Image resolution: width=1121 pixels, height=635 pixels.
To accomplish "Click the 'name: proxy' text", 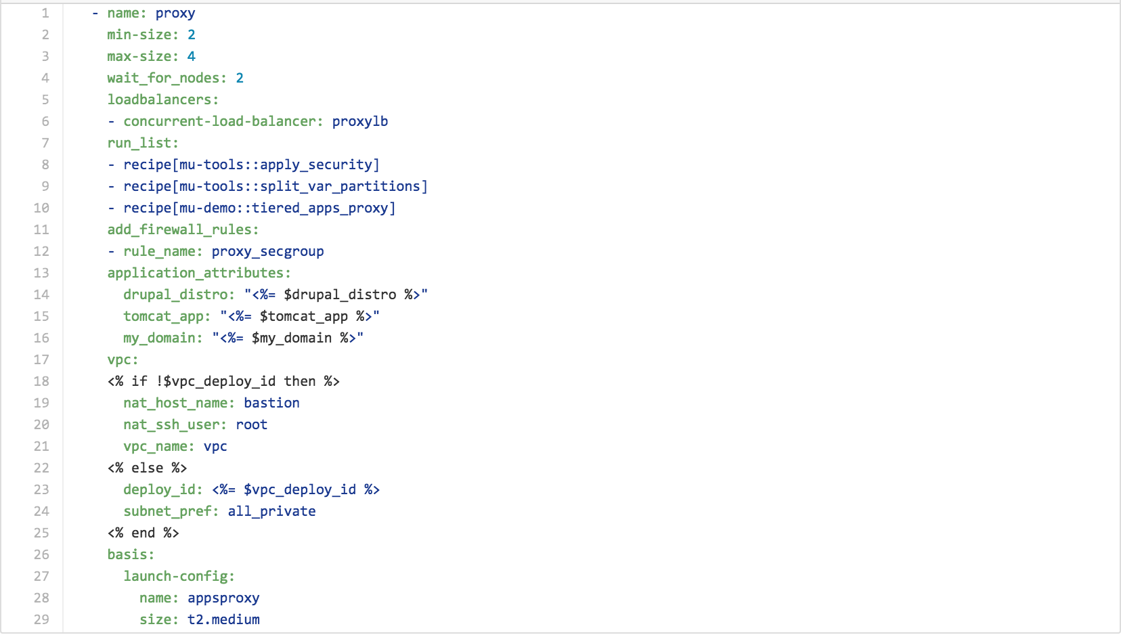I will coord(151,14).
